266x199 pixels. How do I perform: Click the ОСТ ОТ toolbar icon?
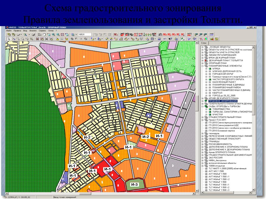point(212,34)
